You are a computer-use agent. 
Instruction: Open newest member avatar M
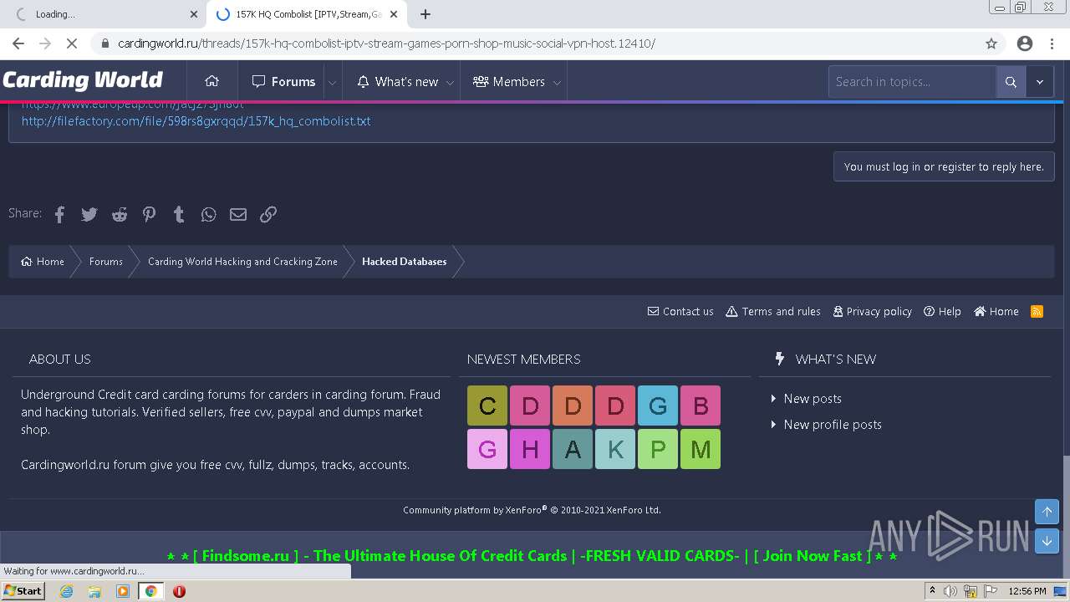pos(701,449)
